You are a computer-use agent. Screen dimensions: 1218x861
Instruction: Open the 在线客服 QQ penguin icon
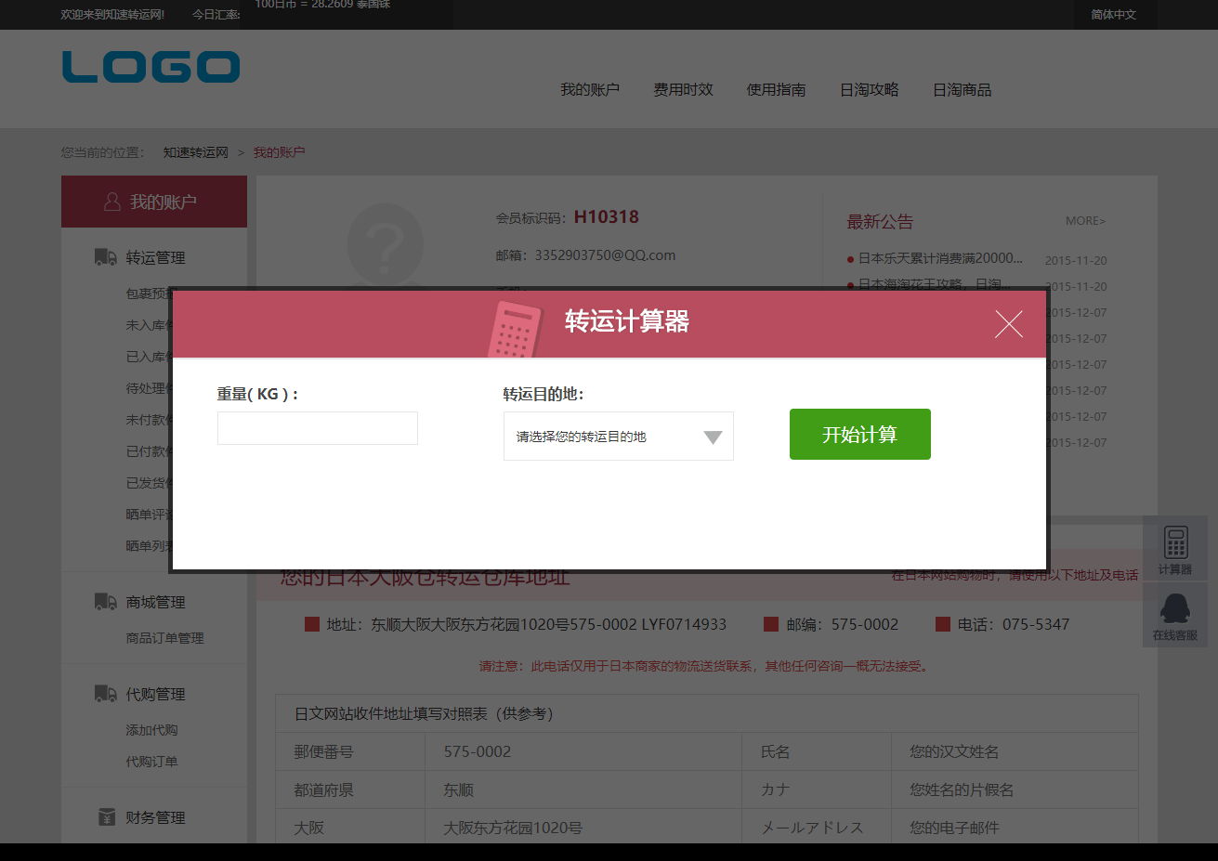1175,609
